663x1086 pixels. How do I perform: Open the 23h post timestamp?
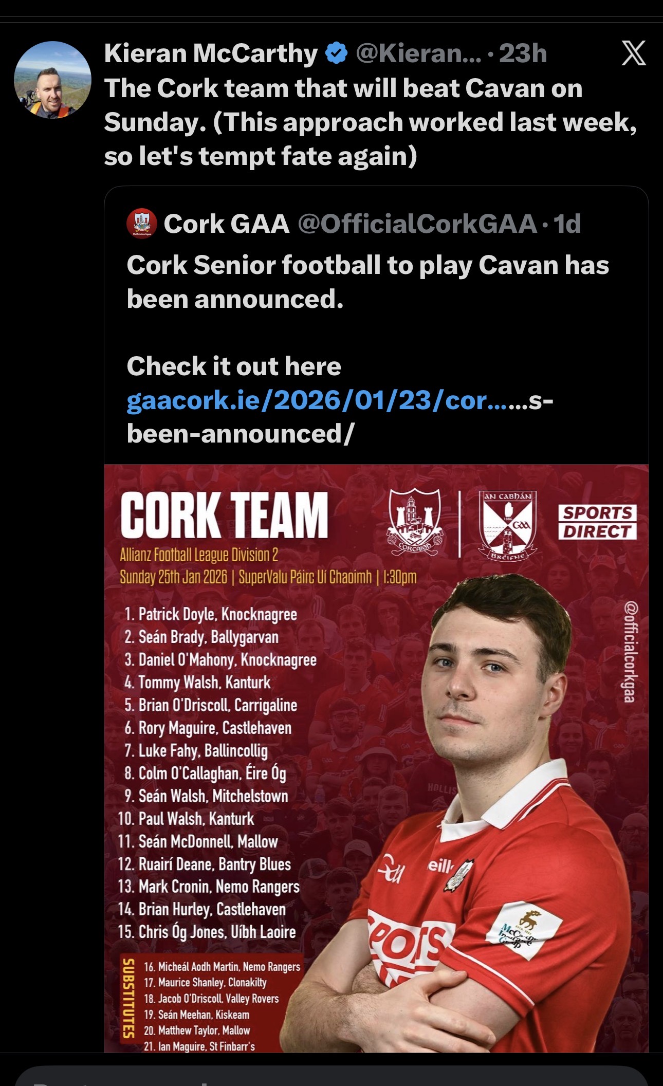click(523, 53)
